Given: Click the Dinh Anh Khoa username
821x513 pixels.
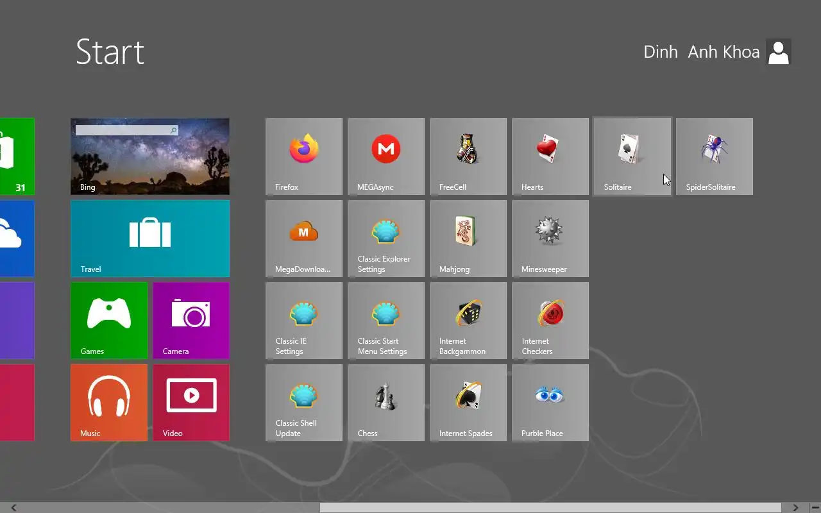Looking at the screenshot, I should tap(702, 52).
